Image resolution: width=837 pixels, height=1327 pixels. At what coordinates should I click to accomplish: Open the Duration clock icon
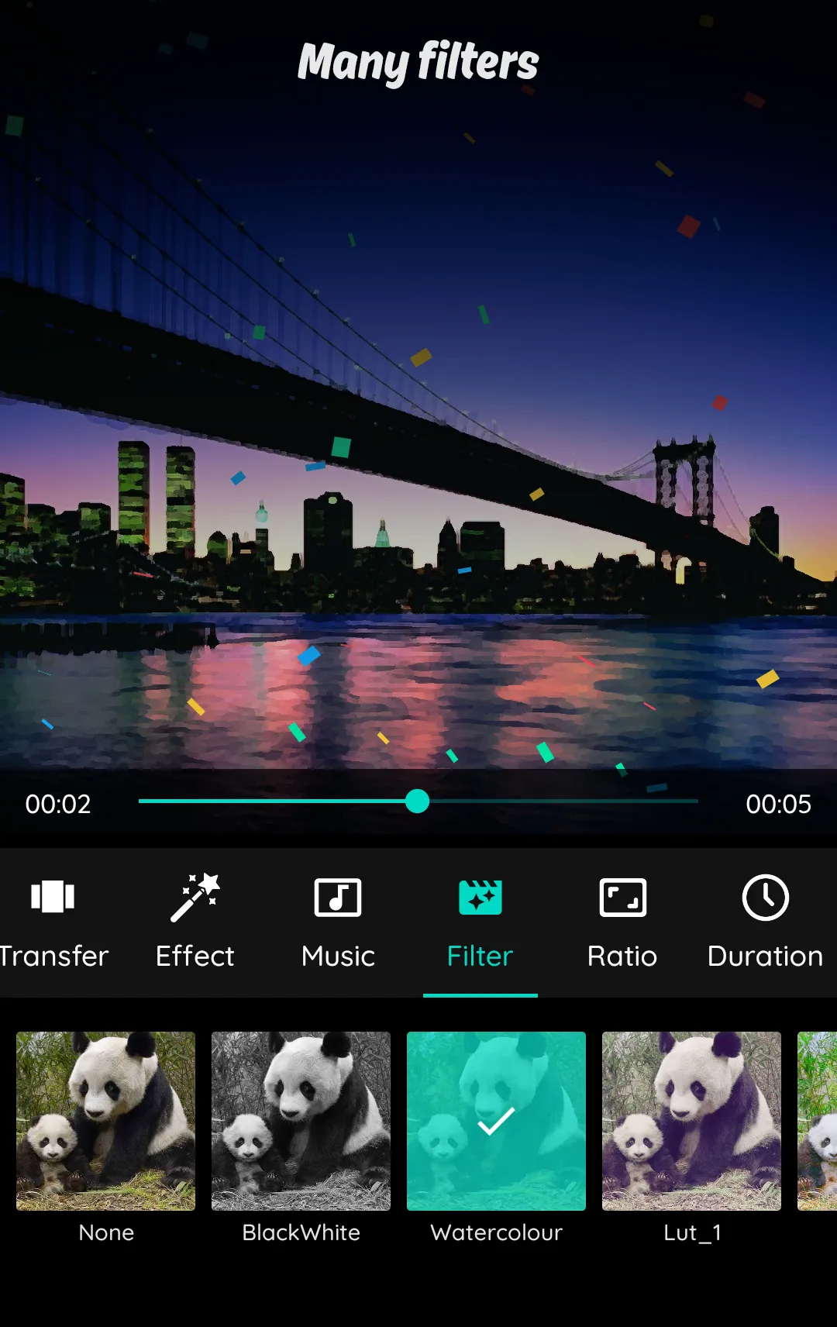766,898
